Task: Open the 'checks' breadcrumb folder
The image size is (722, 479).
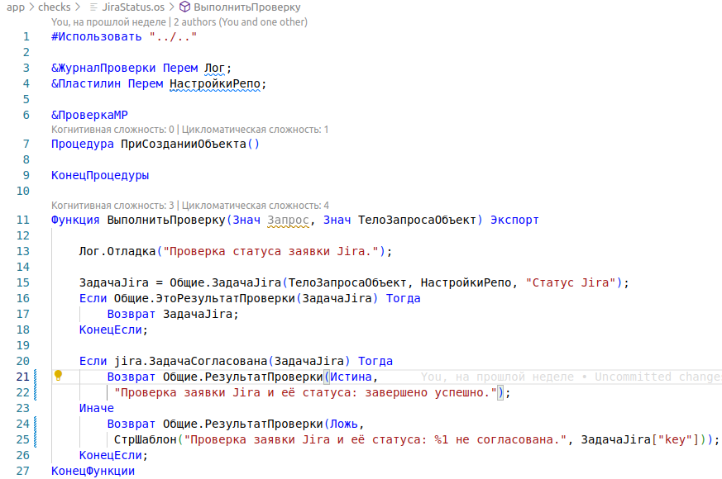Action: [55, 7]
